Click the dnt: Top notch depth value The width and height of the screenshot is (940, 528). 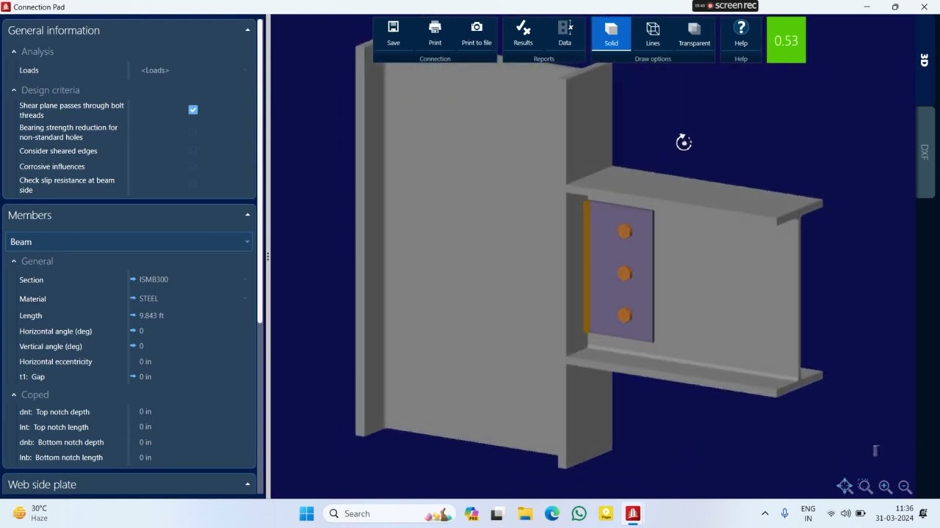[x=145, y=411]
